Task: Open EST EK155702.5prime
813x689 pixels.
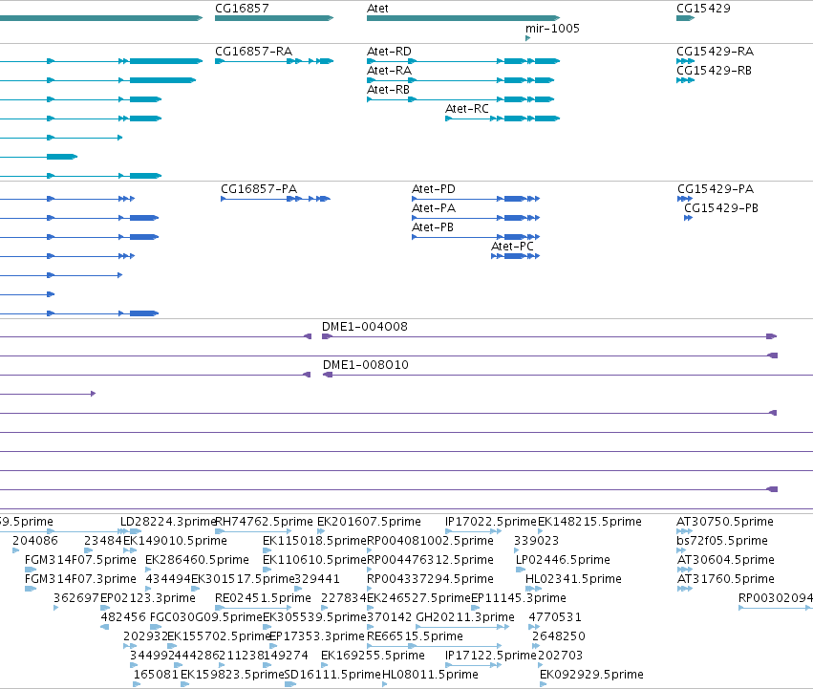Action: 219,636
